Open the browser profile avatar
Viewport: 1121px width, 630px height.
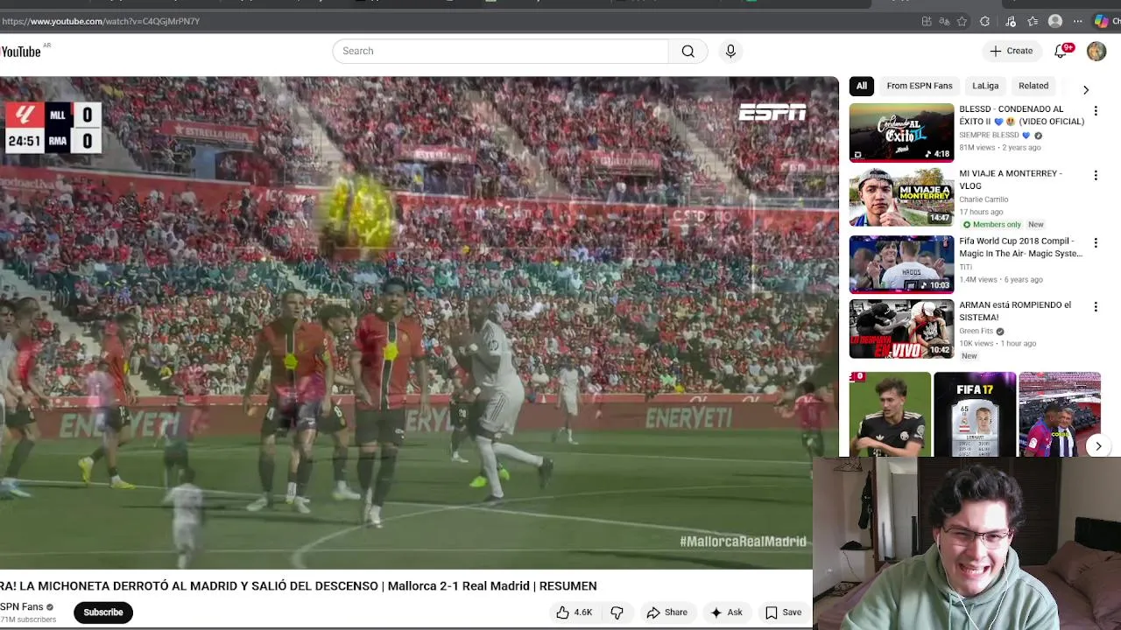point(1055,21)
